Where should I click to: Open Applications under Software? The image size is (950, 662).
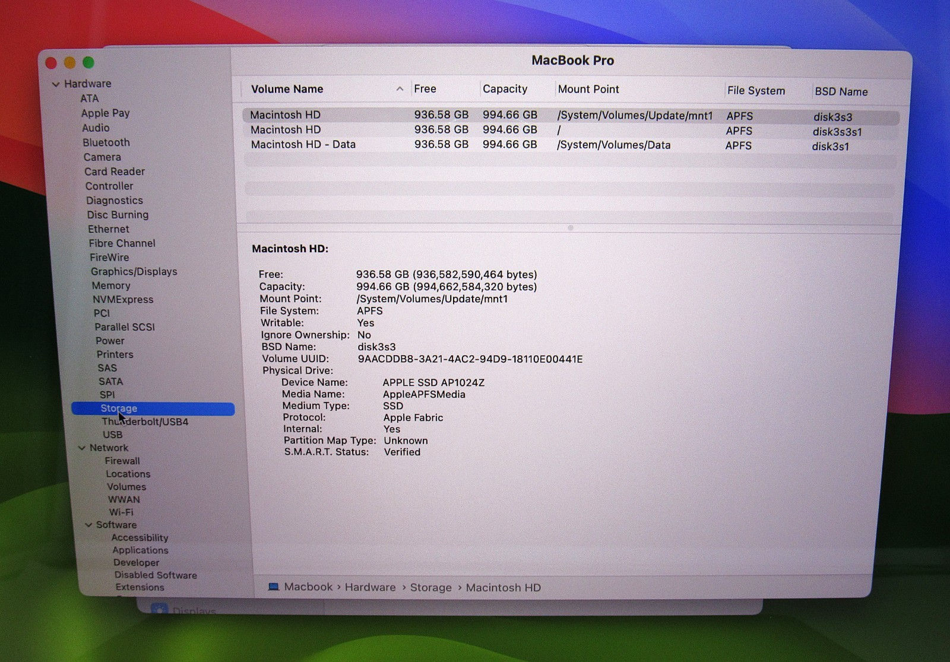141,550
